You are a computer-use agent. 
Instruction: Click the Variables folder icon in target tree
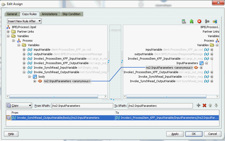212,45
